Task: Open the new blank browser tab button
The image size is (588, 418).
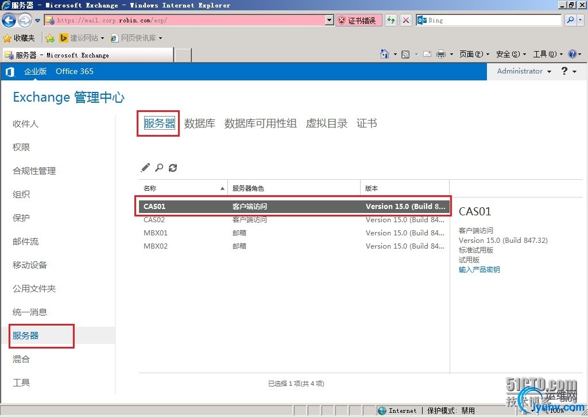Action: pyautogui.click(x=183, y=55)
